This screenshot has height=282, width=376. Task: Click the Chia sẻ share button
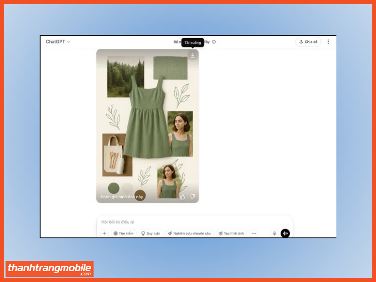click(308, 42)
